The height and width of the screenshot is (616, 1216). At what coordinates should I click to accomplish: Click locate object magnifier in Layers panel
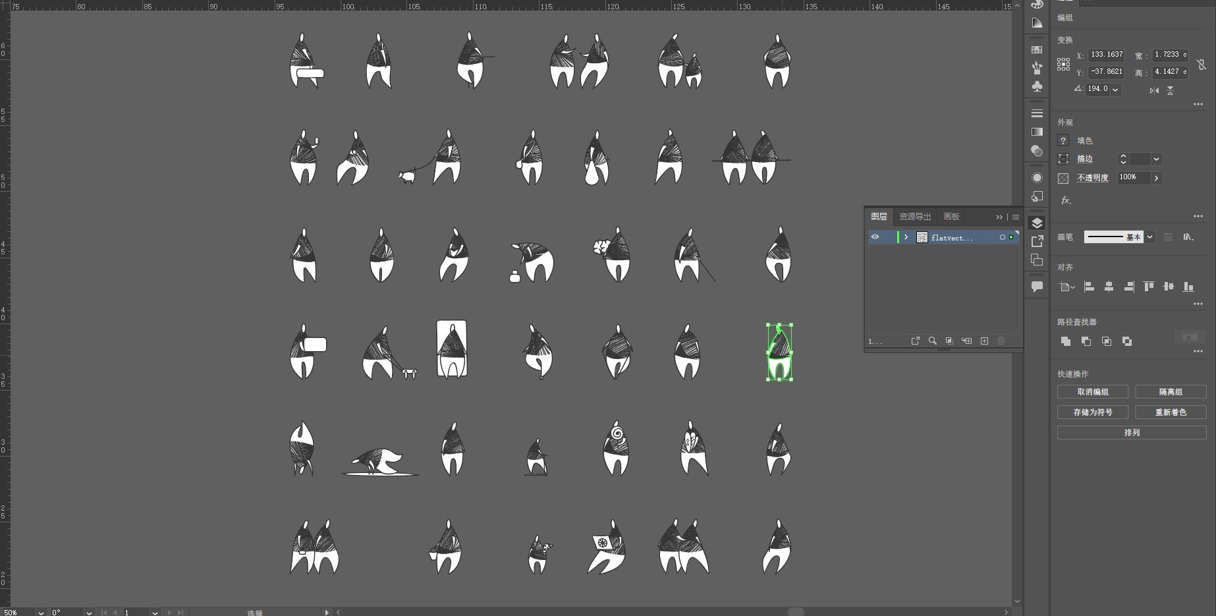click(932, 341)
